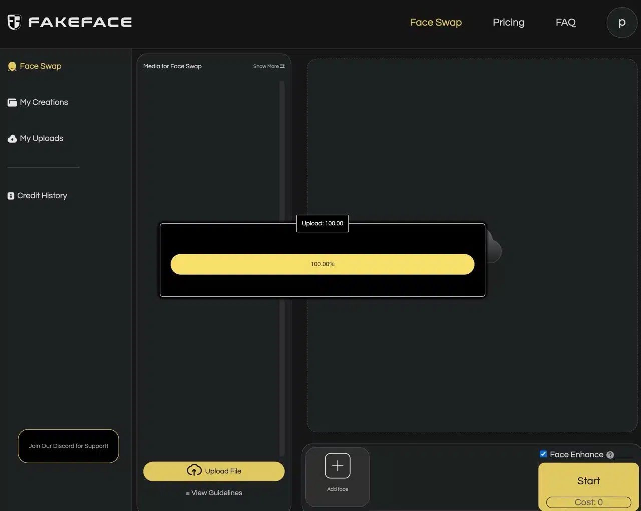Click the Credit History icon
641x511 pixels.
pyautogui.click(x=11, y=196)
